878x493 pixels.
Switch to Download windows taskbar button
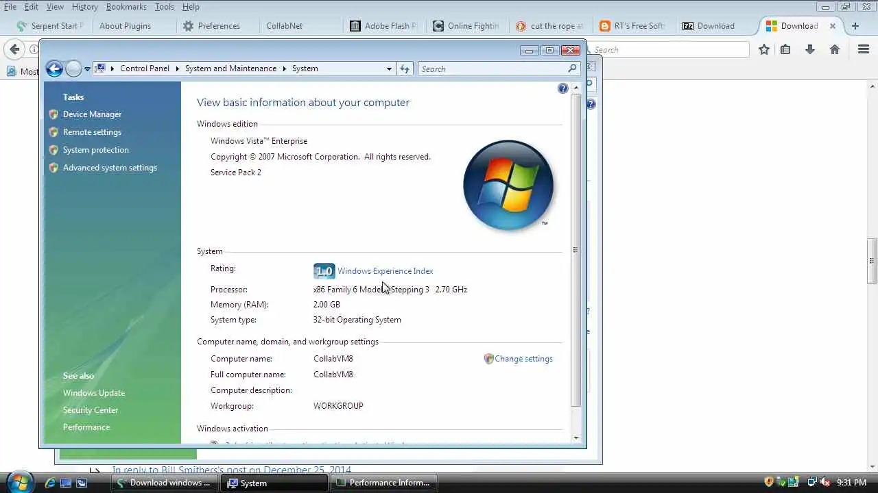click(165, 483)
